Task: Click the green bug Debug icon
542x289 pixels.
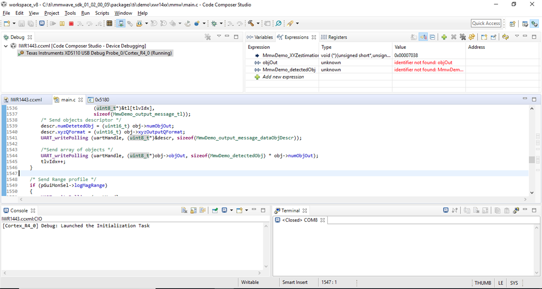Action: click(214, 23)
